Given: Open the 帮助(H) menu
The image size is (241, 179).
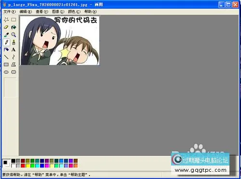Looking at the screenshot, I should tap(91, 12).
